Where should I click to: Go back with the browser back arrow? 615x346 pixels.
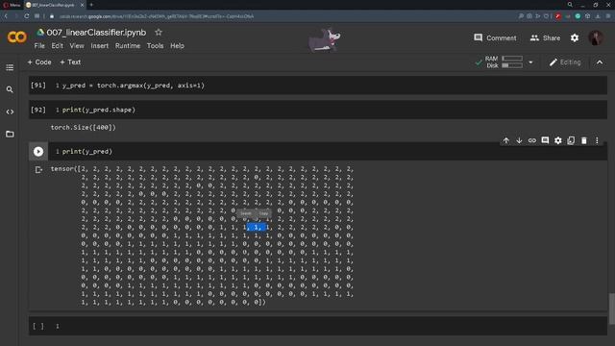pyautogui.click(x=6, y=16)
